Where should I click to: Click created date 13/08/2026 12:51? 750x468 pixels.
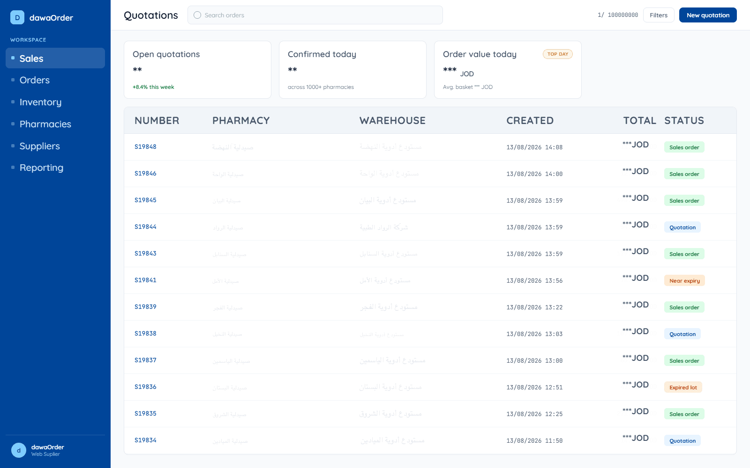[534, 388]
